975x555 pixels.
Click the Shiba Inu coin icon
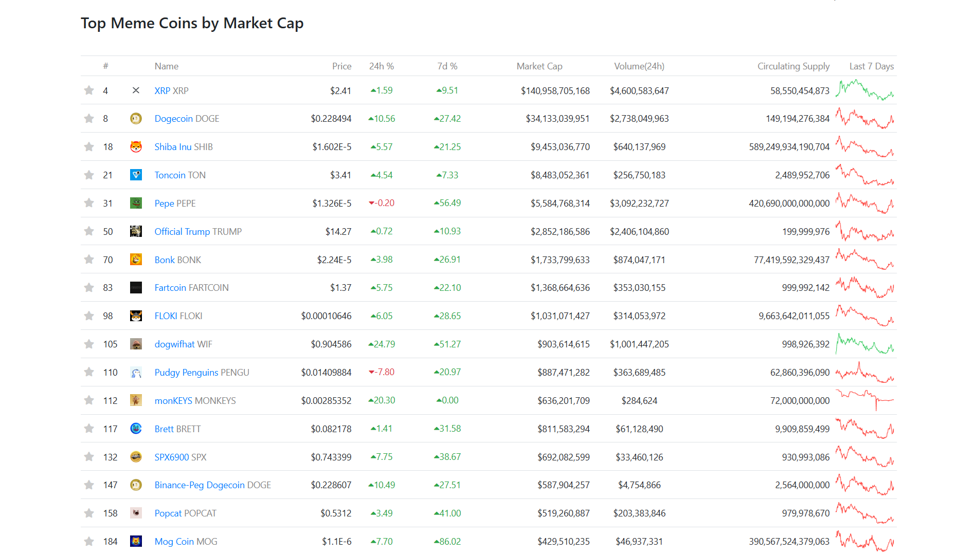[x=136, y=147]
